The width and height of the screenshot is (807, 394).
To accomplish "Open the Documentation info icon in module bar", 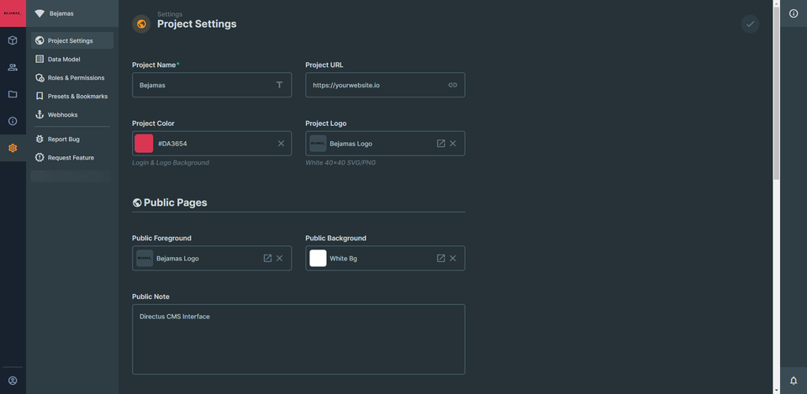I will click(x=13, y=121).
